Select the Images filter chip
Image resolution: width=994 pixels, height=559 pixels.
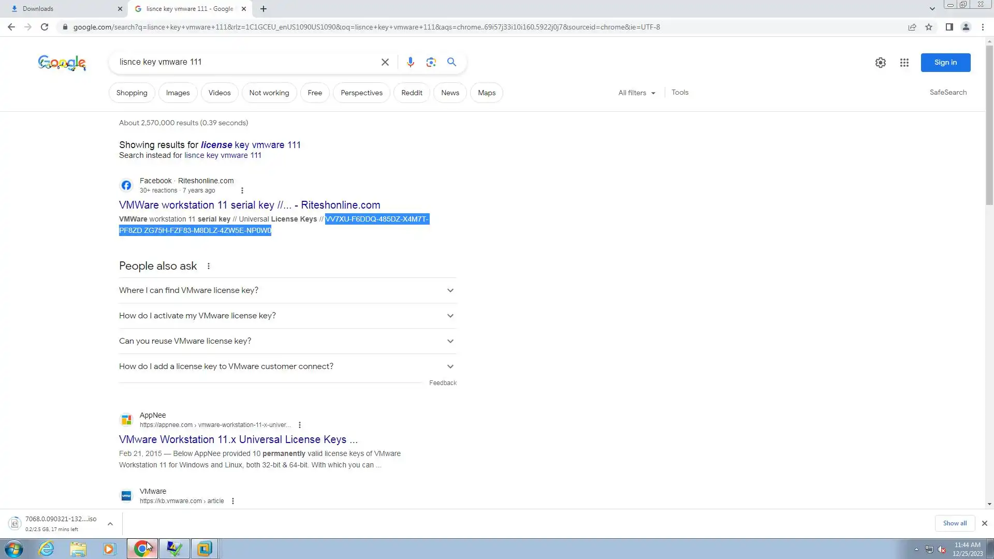tap(178, 93)
